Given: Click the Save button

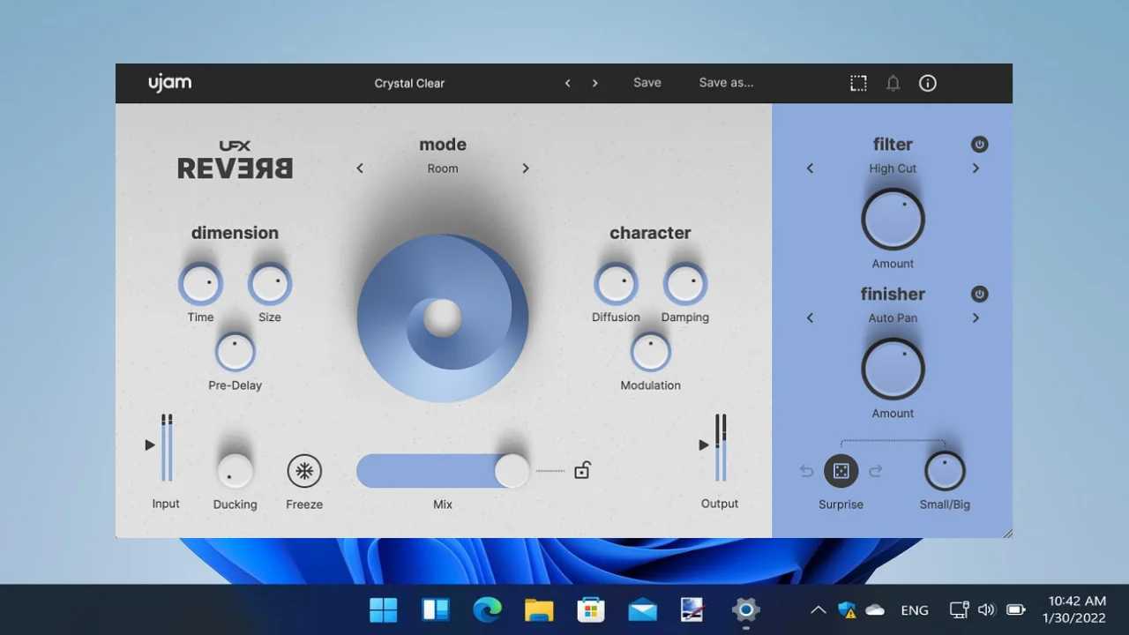Looking at the screenshot, I should [647, 82].
